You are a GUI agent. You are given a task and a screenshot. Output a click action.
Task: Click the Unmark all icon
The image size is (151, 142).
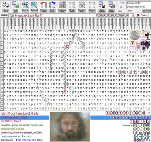pyautogui.click(x=92, y=5)
